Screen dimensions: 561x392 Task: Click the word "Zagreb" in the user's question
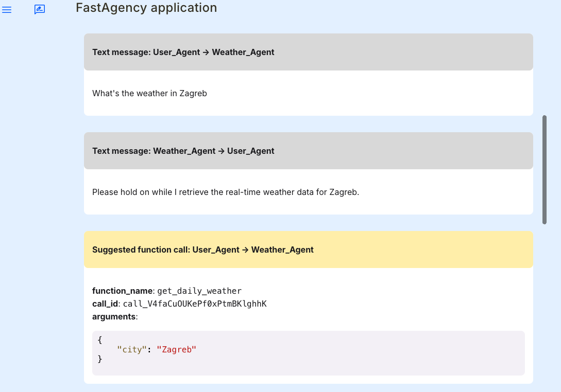tap(193, 94)
